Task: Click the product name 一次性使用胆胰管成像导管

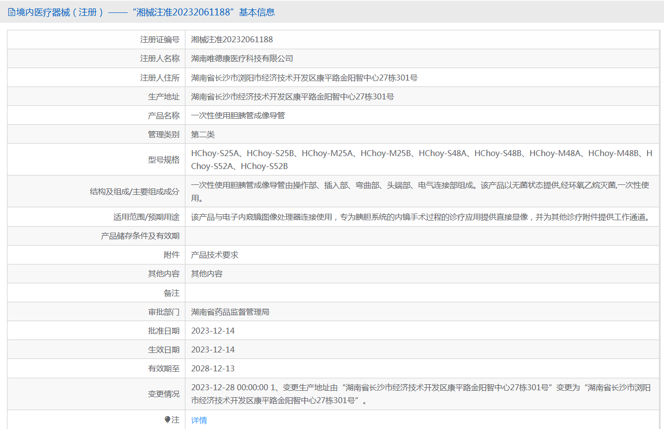Action: 238,116
